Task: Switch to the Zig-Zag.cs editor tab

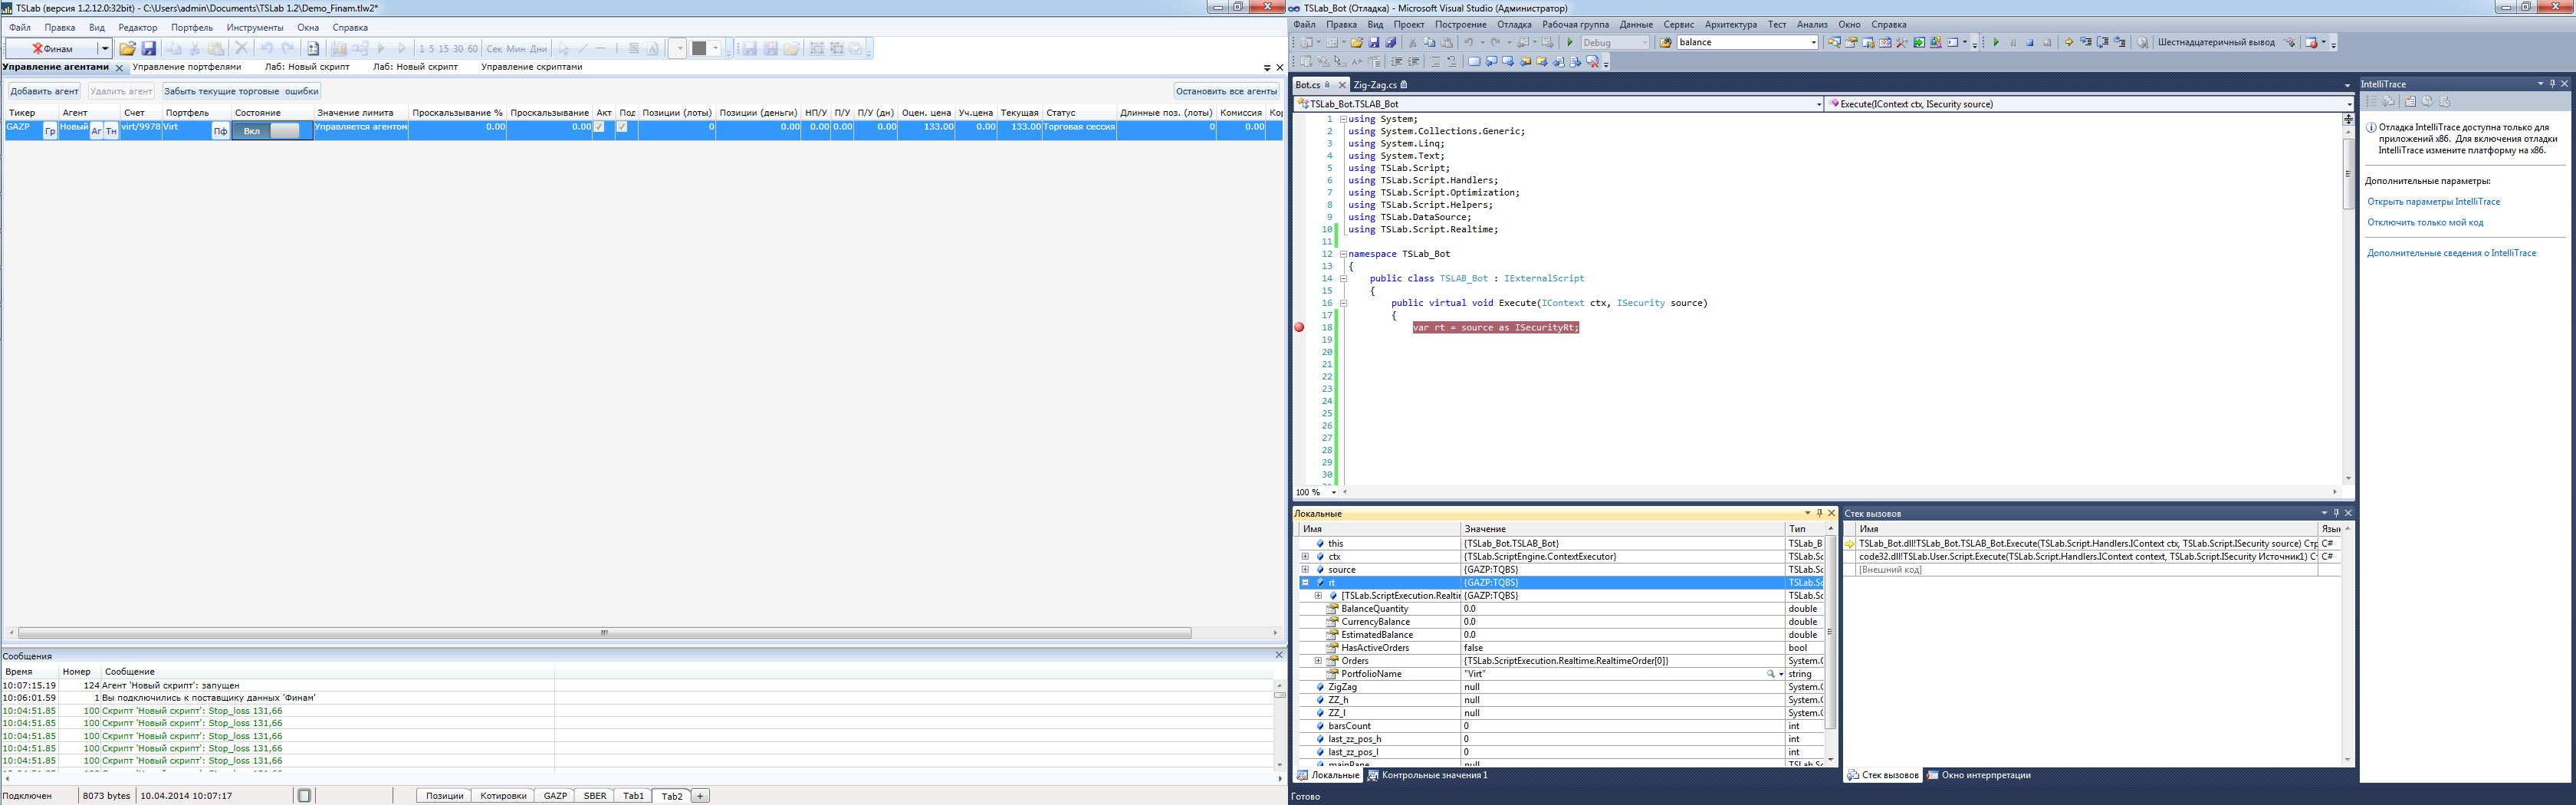Action: coord(1375,85)
